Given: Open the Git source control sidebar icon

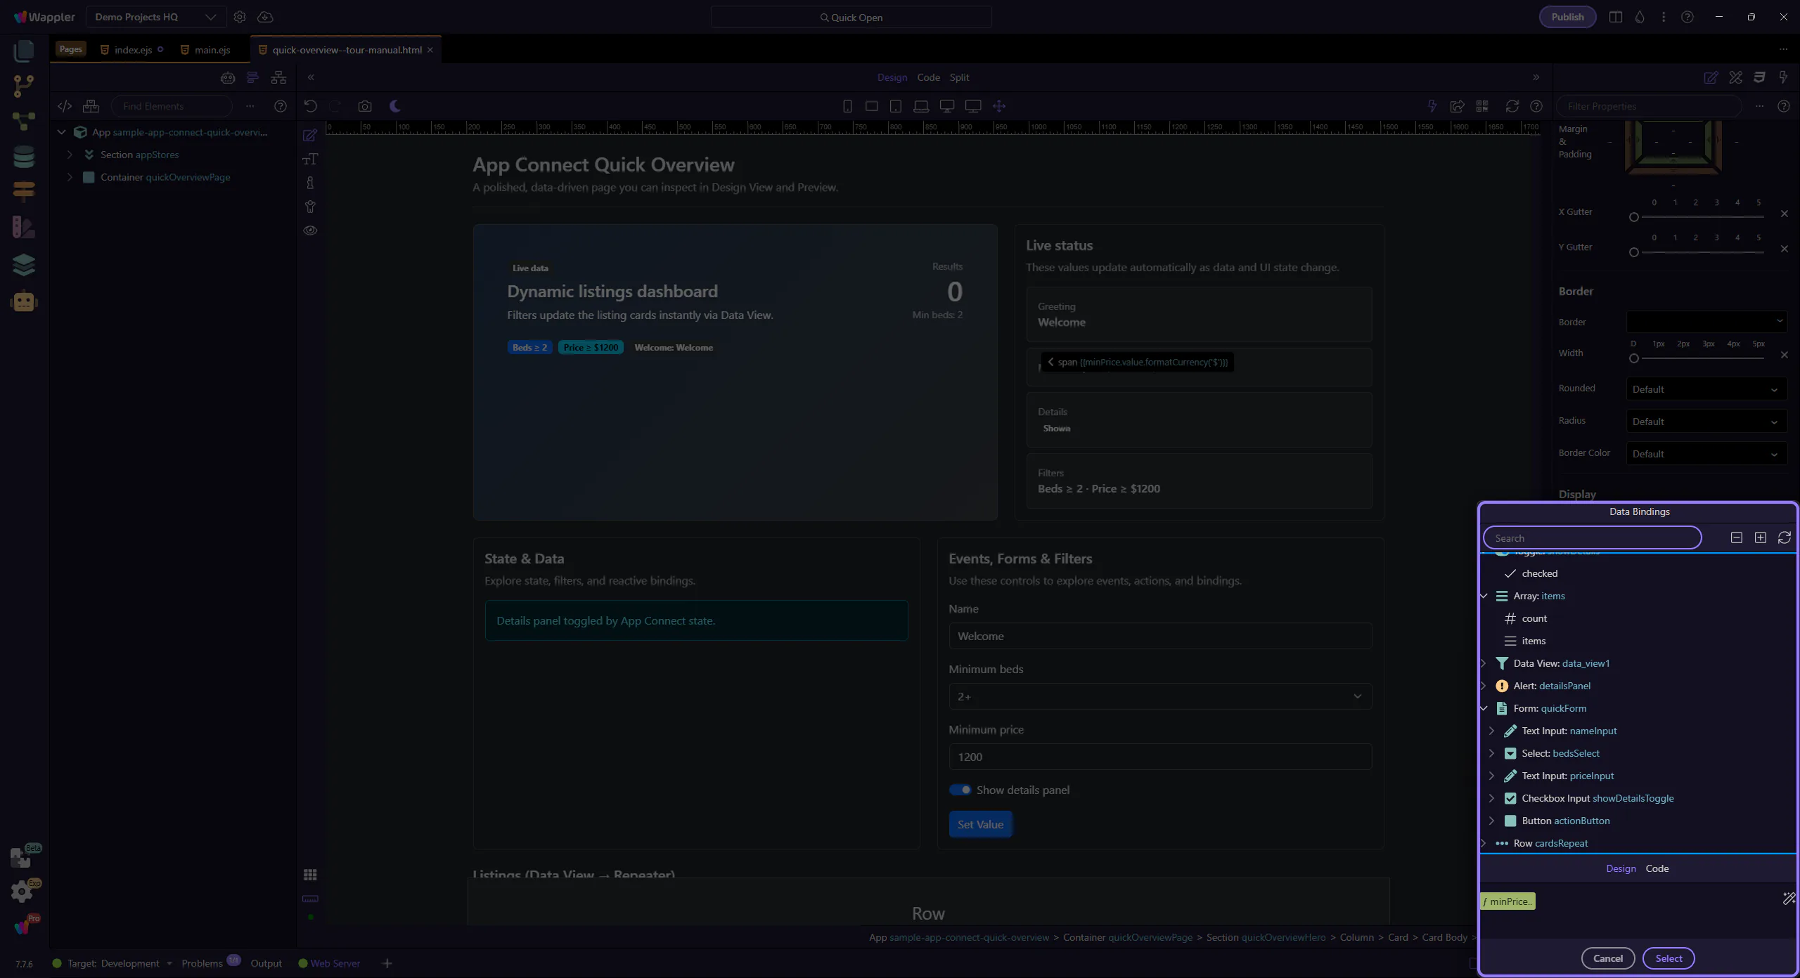Looking at the screenshot, I should click(23, 86).
